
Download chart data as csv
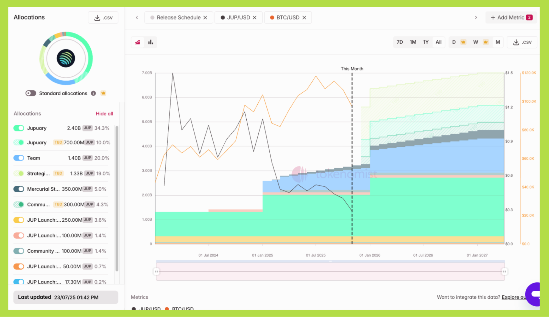tap(522, 42)
